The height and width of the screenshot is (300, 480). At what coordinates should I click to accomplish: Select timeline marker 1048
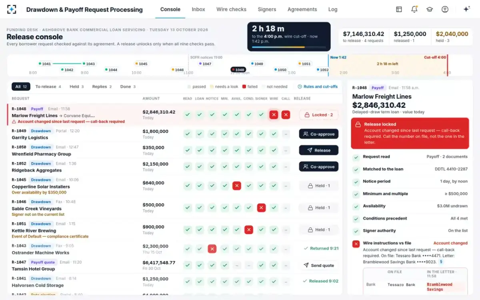(238, 70)
